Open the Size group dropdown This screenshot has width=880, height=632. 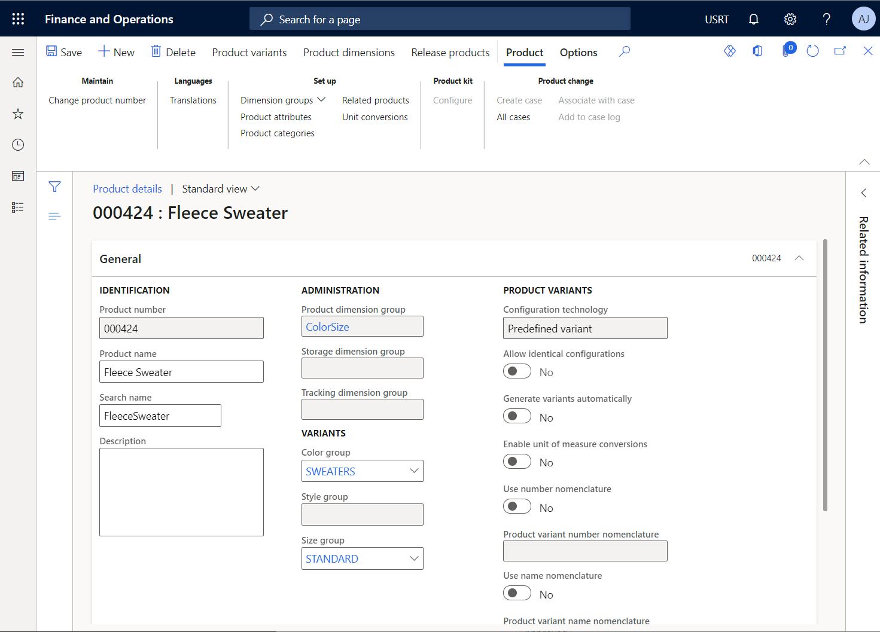[413, 558]
